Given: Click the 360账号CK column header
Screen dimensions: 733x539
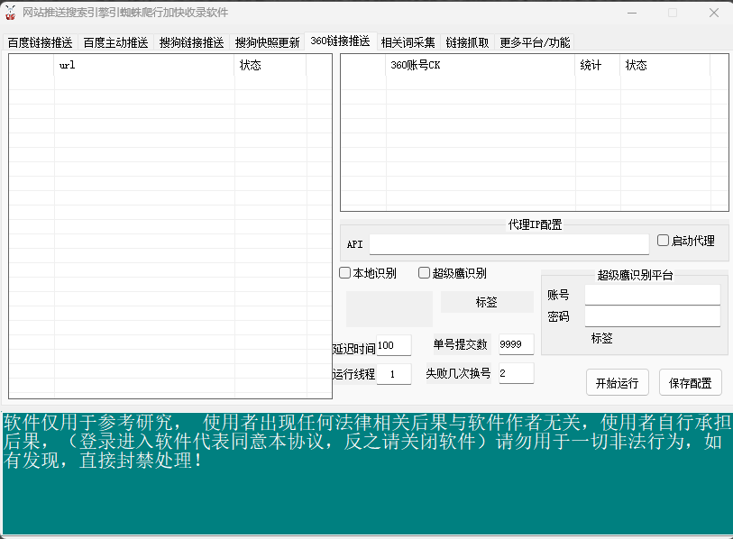Looking at the screenshot, I should [480, 66].
